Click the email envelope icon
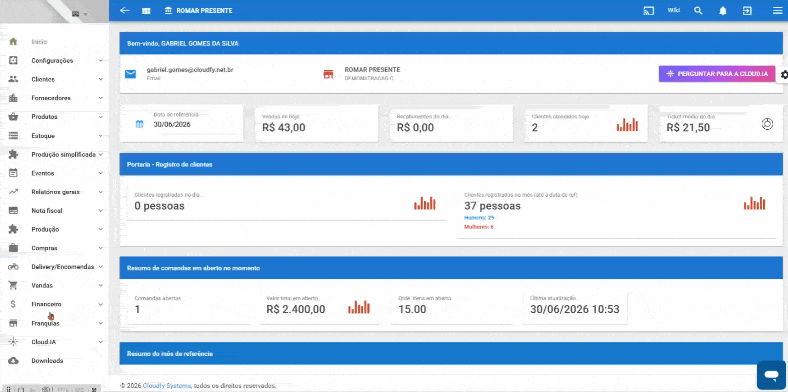The height and width of the screenshot is (392, 788). (130, 74)
